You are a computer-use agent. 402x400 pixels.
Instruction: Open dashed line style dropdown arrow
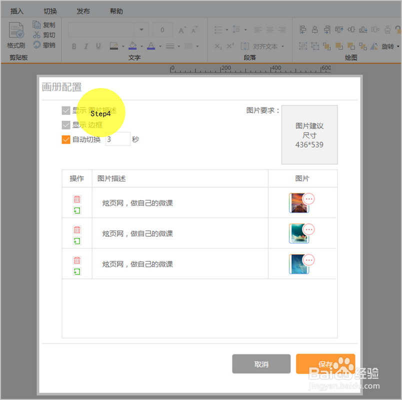(x=197, y=46)
